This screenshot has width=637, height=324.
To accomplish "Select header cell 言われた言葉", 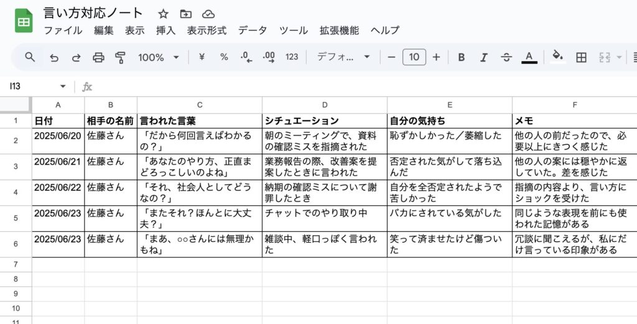I will coord(200,121).
